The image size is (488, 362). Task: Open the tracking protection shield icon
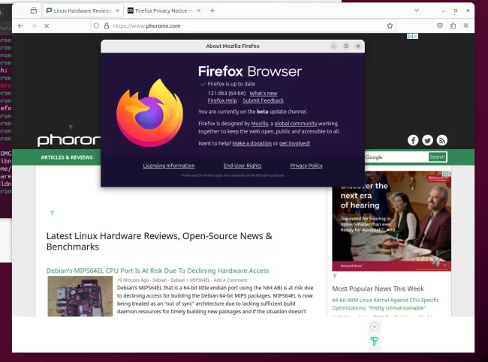coord(97,25)
